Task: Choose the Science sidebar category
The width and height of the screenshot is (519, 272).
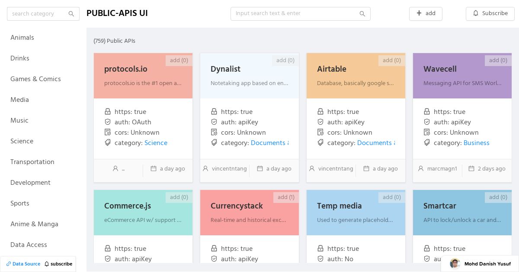Action: (x=22, y=141)
